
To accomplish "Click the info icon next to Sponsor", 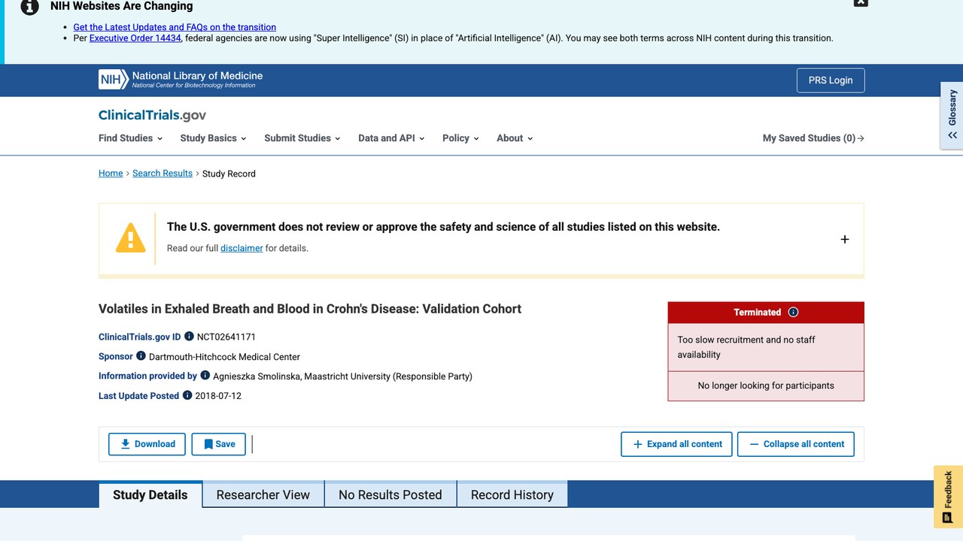I will [x=141, y=356].
